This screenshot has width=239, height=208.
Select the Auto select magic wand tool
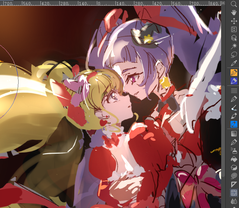tap(234, 46)
